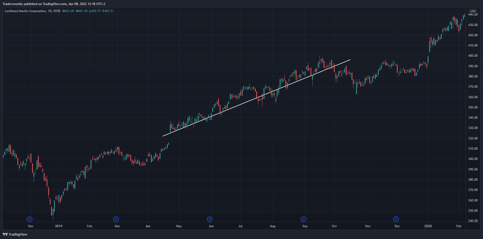The image size is (483, 239).
Task: Click the dividend marker before the 2020 label
Action: pyautogui.click(x=396, y=219)
